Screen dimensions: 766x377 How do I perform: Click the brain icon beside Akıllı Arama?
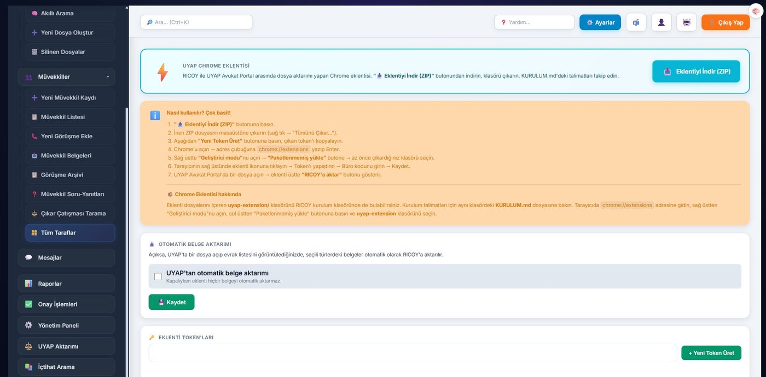[x=34, y=13]
